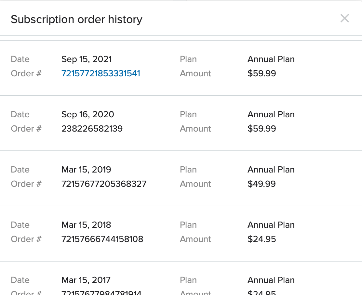Click the Subscription order history title

(x=76, y=19)
